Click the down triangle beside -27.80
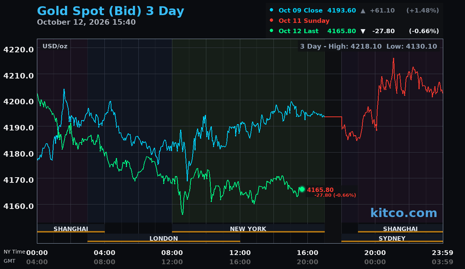465x269 pixels. pos(363,31)
